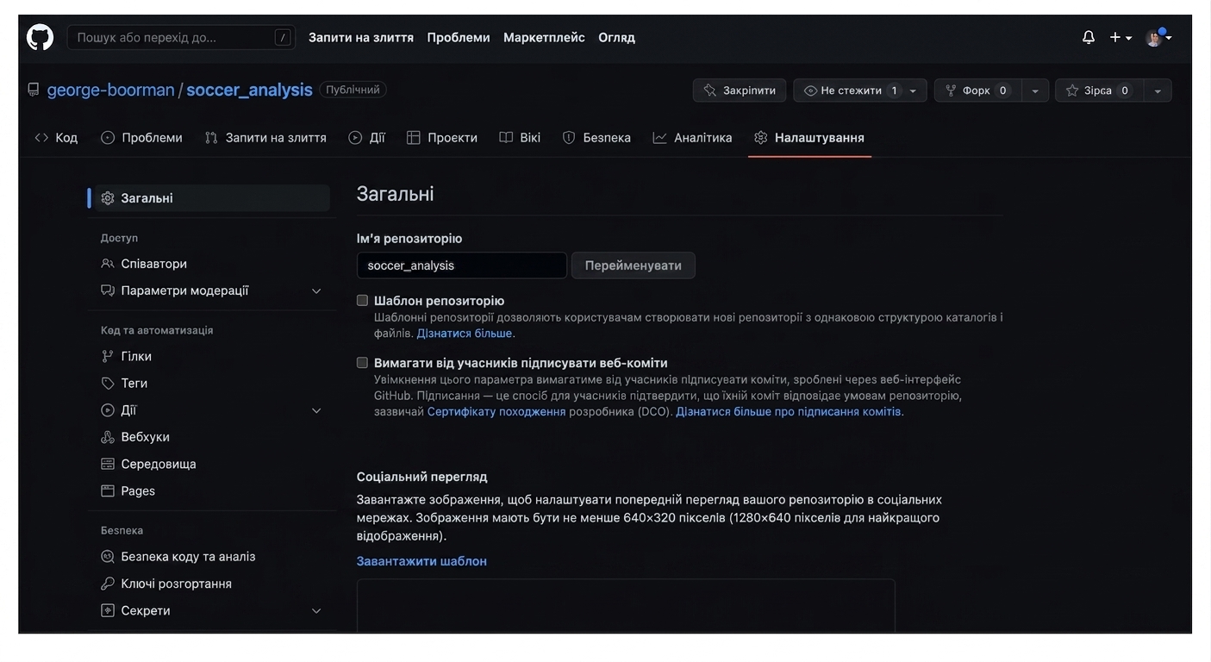This screenshot has width=1211, height=662.
Task: Click the Проблеми tab circle icon
Action: [108, 137]
